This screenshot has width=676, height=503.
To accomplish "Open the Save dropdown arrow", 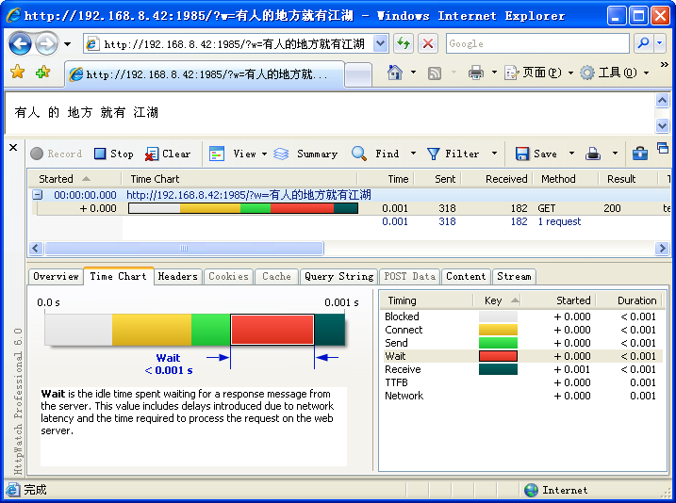I will pos(571,154).
